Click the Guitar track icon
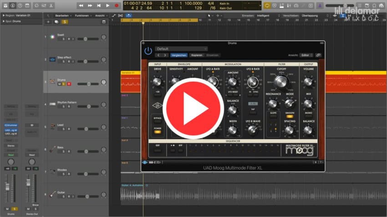Image resolution: width=387 pixels, height=217 pixels. coord(52,194)
